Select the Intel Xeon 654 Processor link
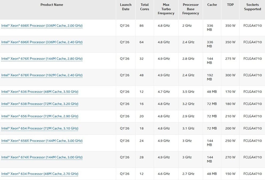Screen dimensions: 265x180 [x=40, y=129]
